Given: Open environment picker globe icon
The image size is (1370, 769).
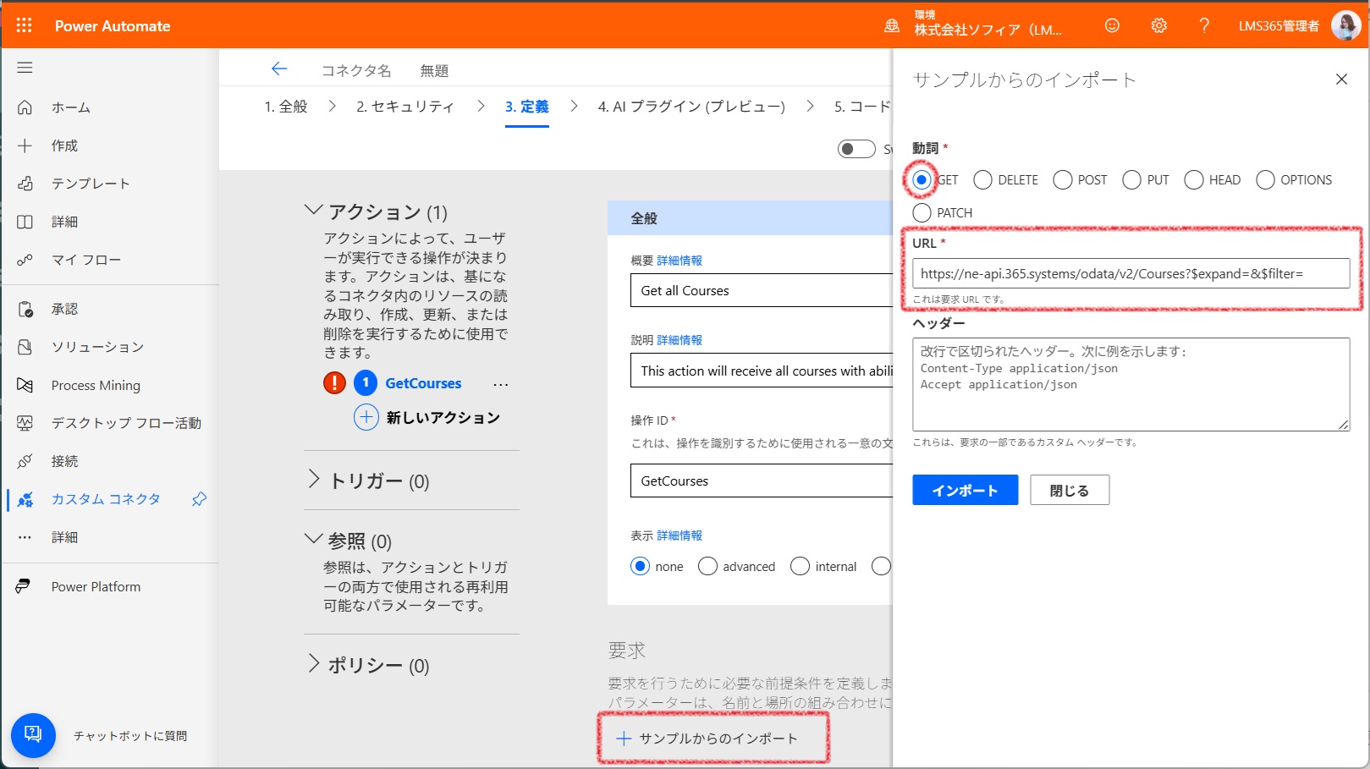Looking at the screenshot, I should (892, 25).
